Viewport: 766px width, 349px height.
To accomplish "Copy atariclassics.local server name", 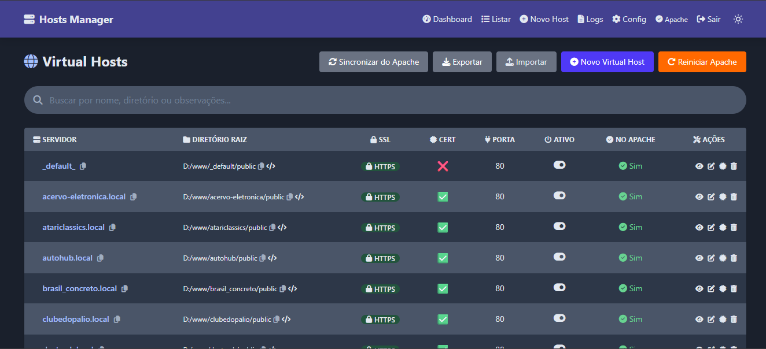I will [112, 228].
